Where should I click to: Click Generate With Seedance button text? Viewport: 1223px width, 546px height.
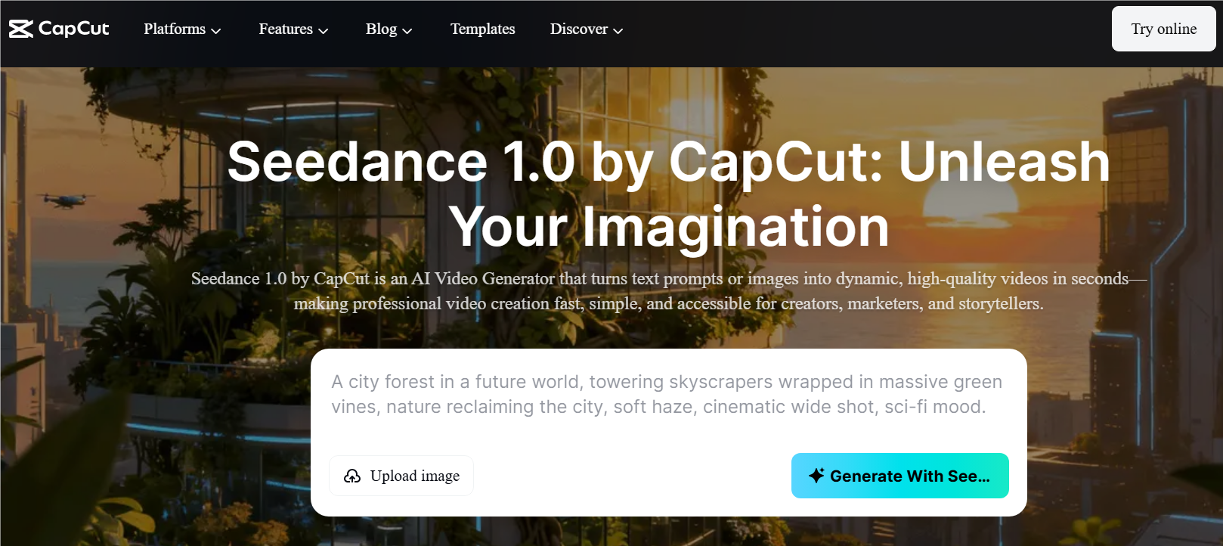point(910,476)
